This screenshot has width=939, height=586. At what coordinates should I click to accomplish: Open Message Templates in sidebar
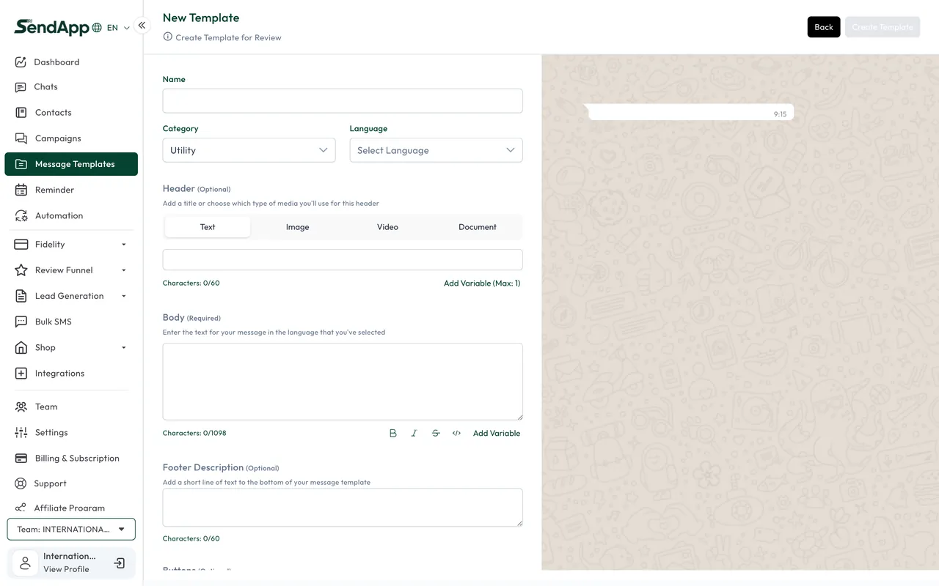click(x=71, y=164)
